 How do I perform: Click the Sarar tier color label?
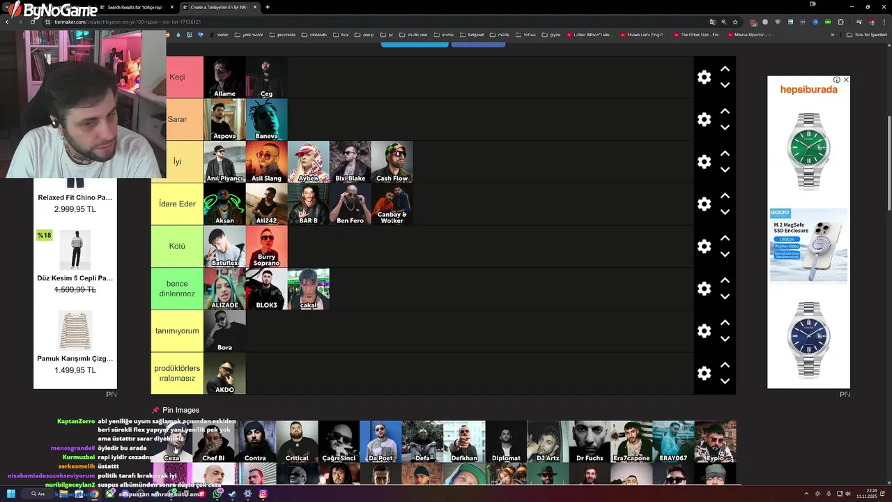tap(177, 119)
